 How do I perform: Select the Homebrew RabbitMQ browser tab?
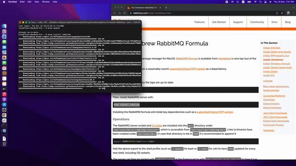[144, 8]
